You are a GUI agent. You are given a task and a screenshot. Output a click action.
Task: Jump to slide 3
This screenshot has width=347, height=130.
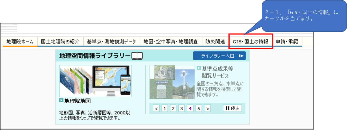click(x=182, y=109)
